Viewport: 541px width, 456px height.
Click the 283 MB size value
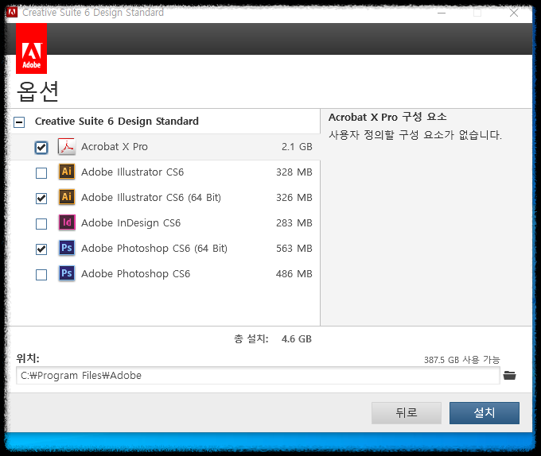pyautogui.click(x=294, y=222)
